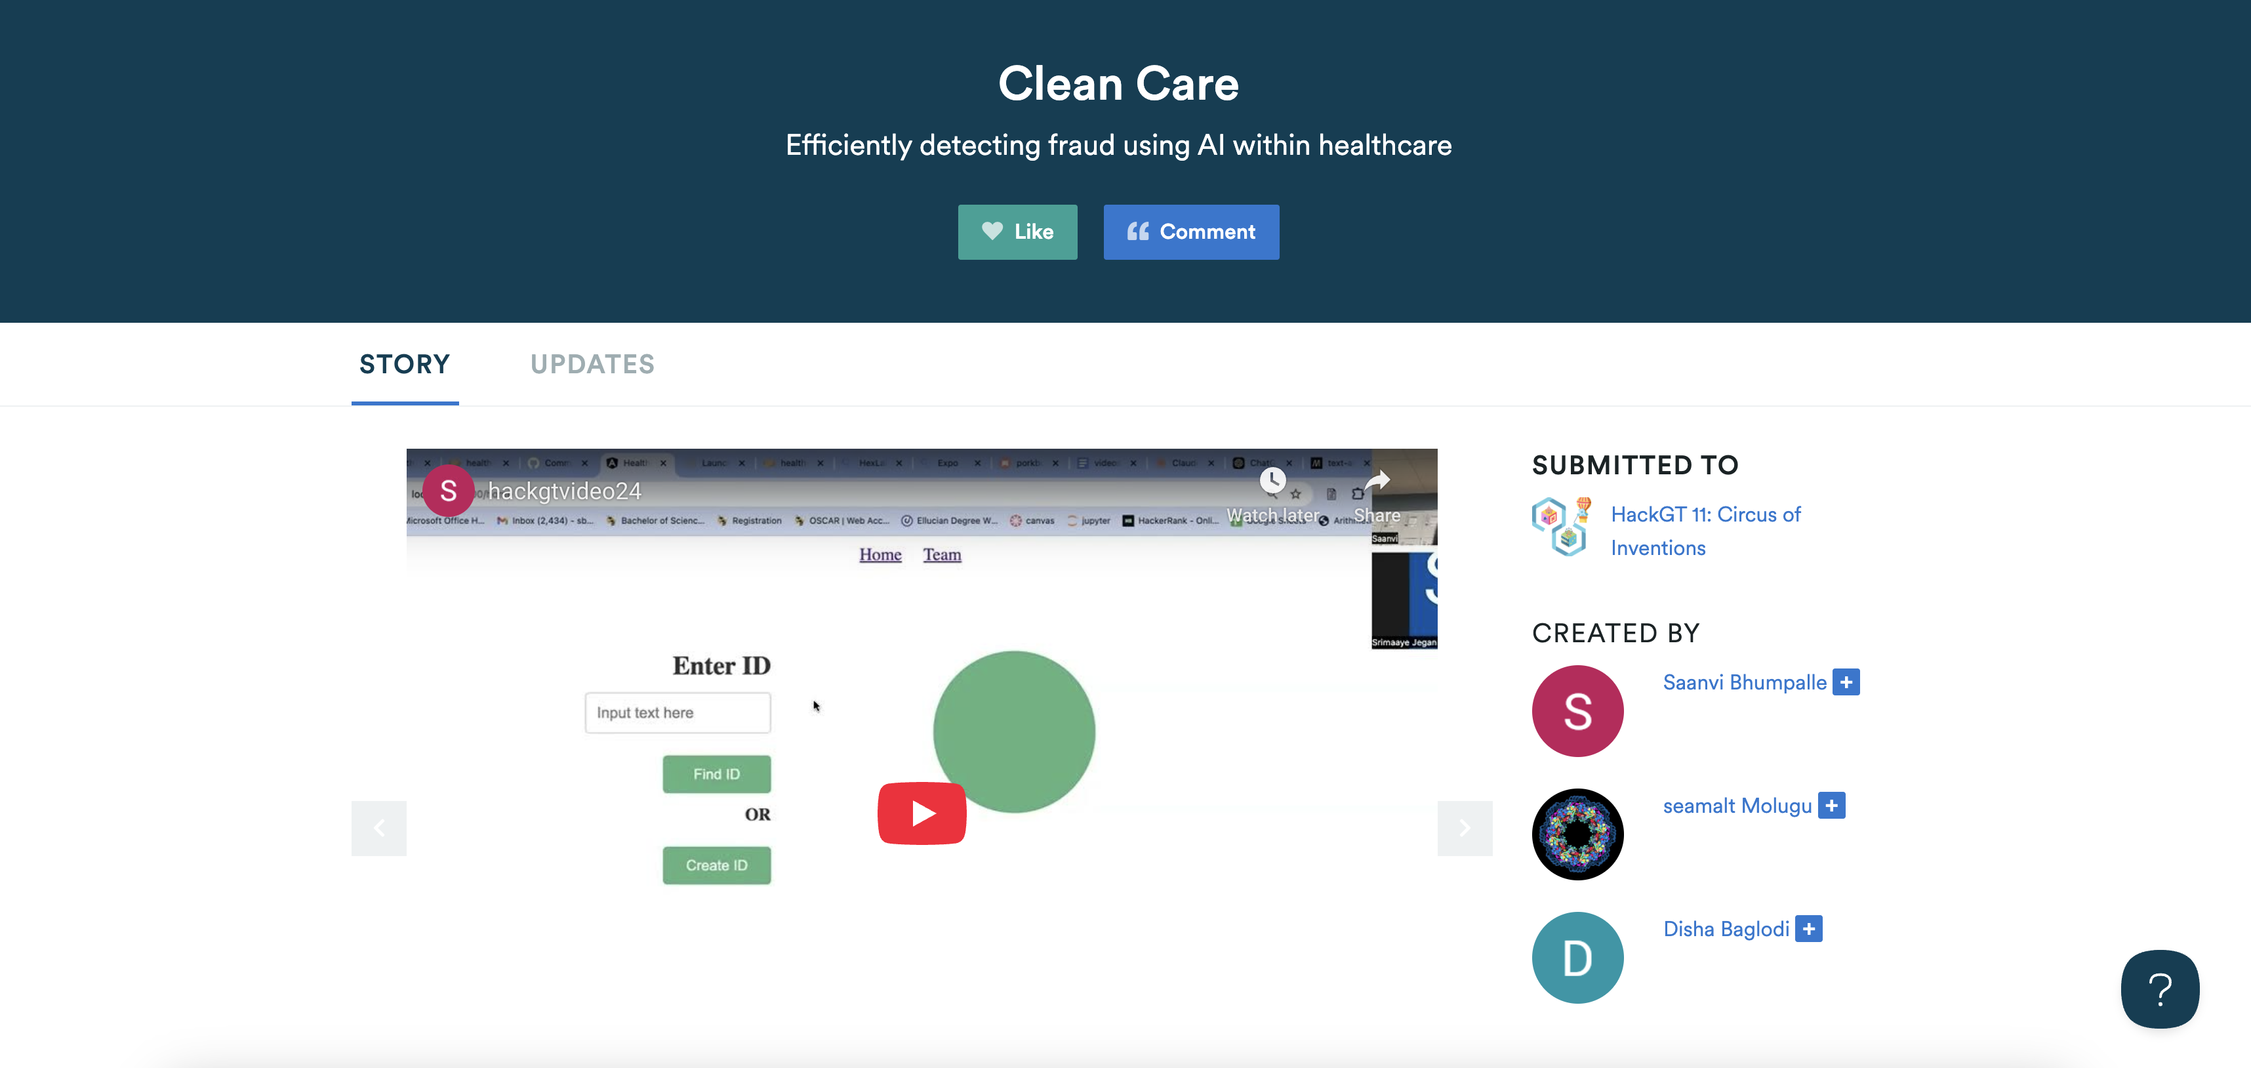Open the hackgtvideo24 video title

[565, 491]
